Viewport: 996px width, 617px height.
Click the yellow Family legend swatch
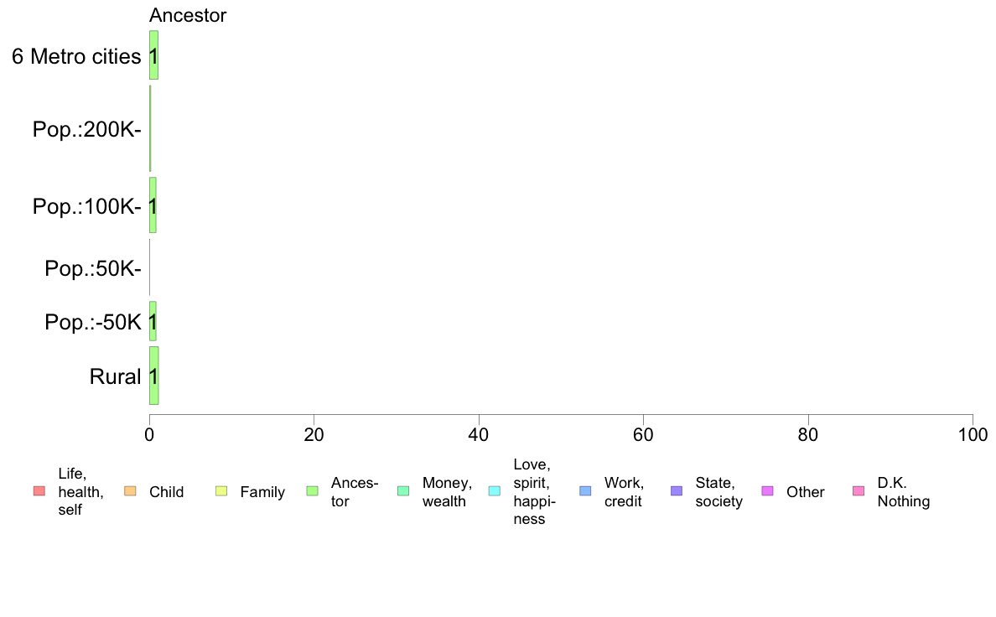[221, 491]
